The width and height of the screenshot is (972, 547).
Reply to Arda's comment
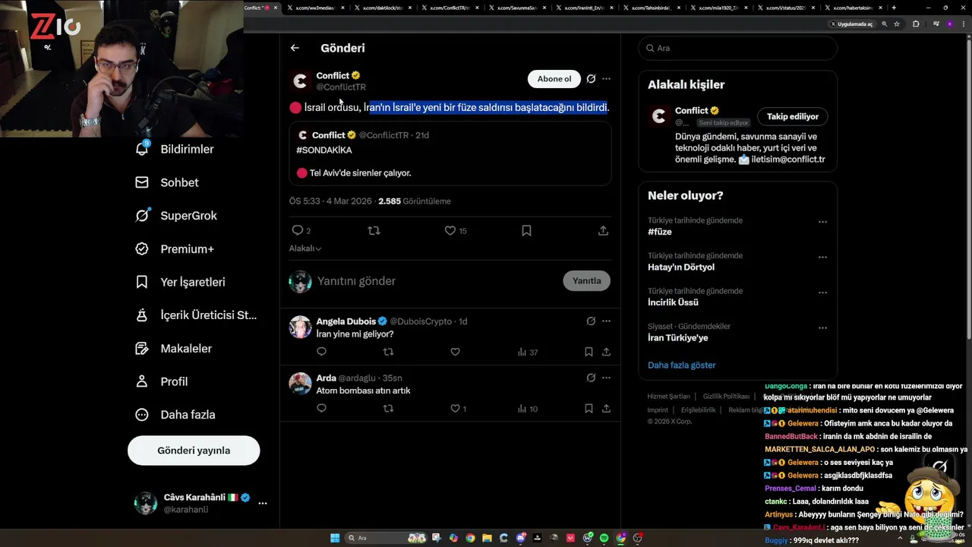coord(321,408)
